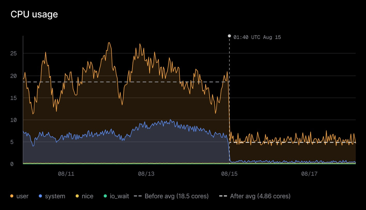The width and height of the screenshot is (366, 210).
Task: Click the 08/13 x-axis date label
Action: coord(146,174)
